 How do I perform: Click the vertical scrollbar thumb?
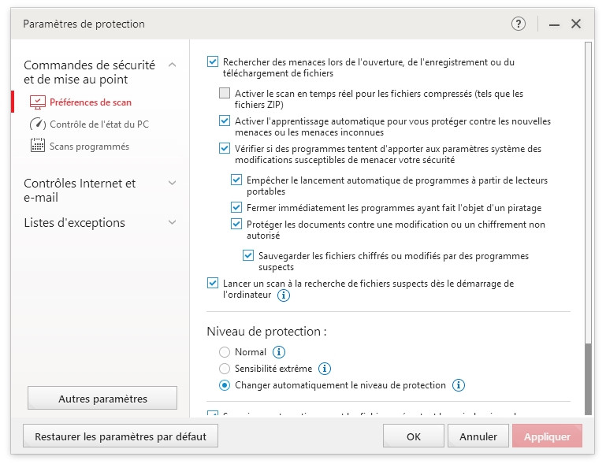click(x=587, y=378)
